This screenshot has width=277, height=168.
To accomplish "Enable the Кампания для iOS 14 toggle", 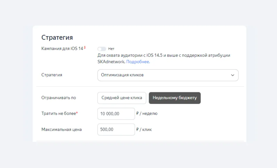I will (x=102, y=49).
